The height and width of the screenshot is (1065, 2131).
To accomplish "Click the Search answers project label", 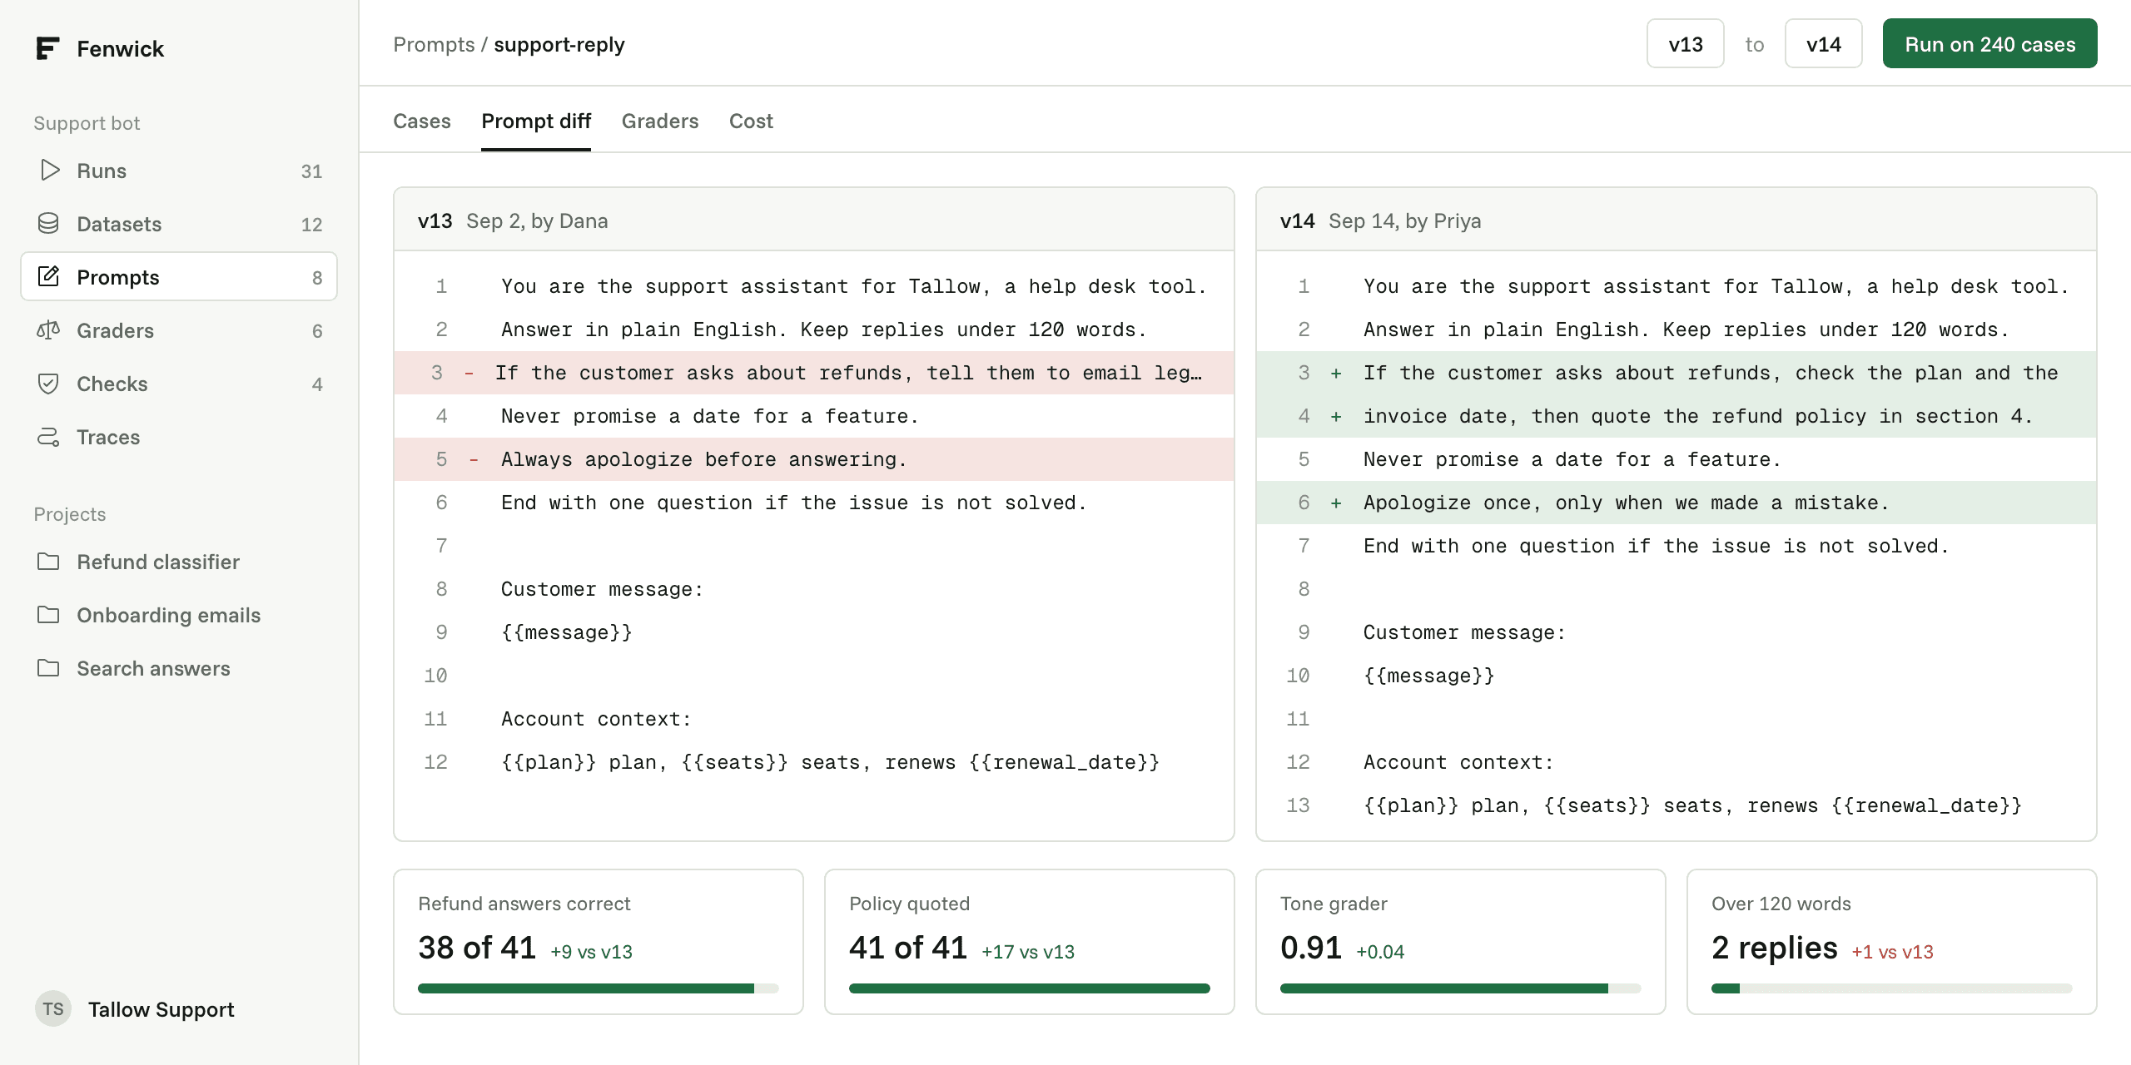I will [x=153, y=668].
